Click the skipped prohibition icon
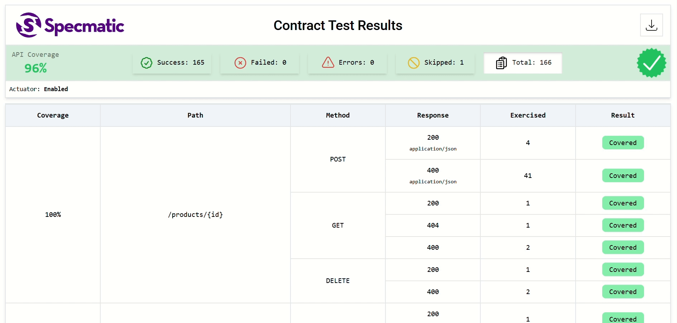677x323 pixels. pyautogui.click(x=413, y=63)
